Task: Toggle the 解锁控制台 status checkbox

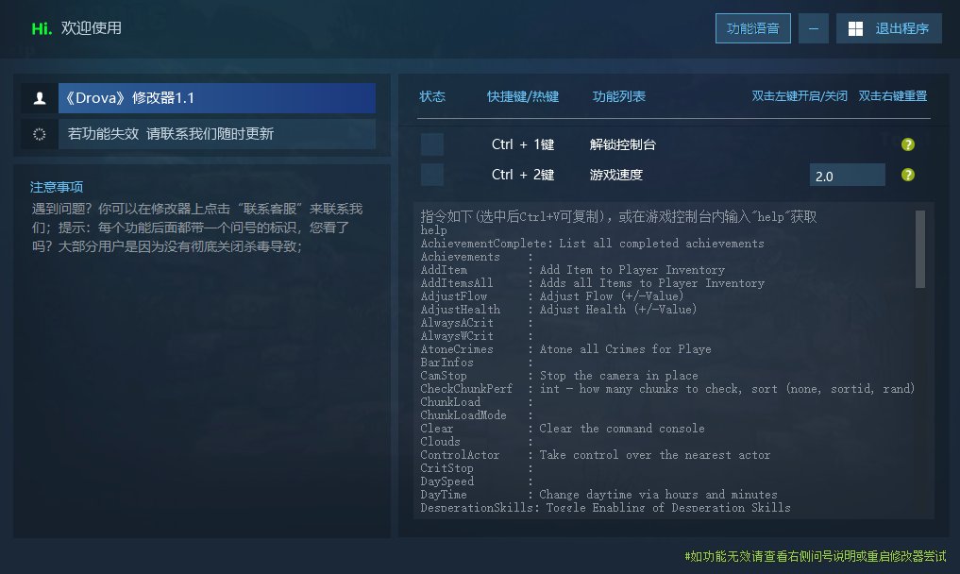Action: [432, 144]
